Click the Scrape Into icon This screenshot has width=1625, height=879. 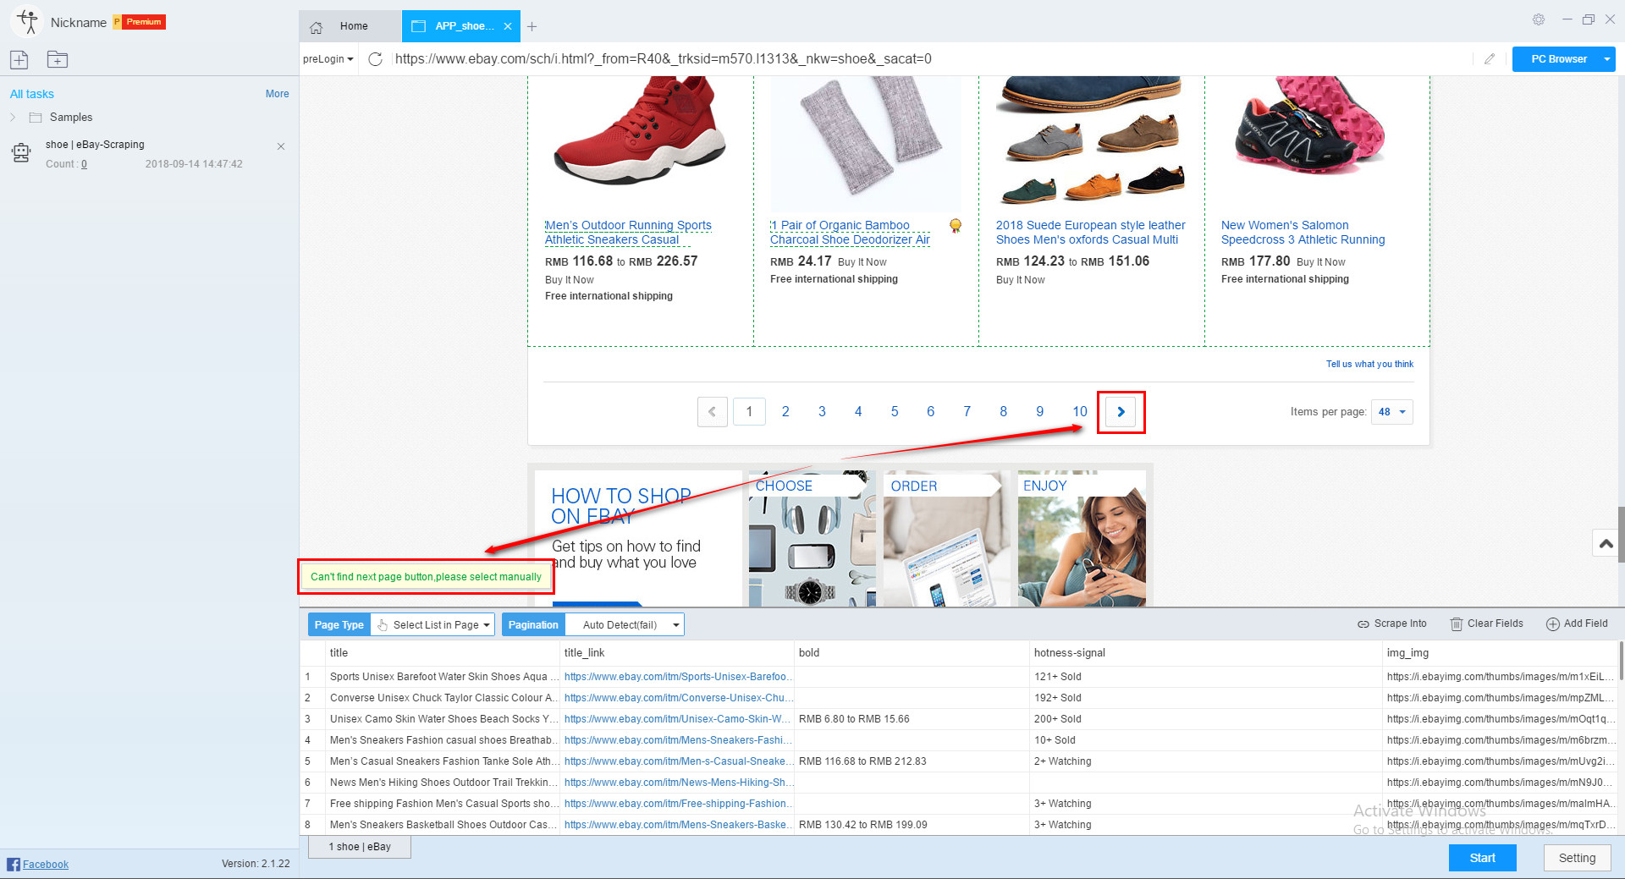point(1363,624)
